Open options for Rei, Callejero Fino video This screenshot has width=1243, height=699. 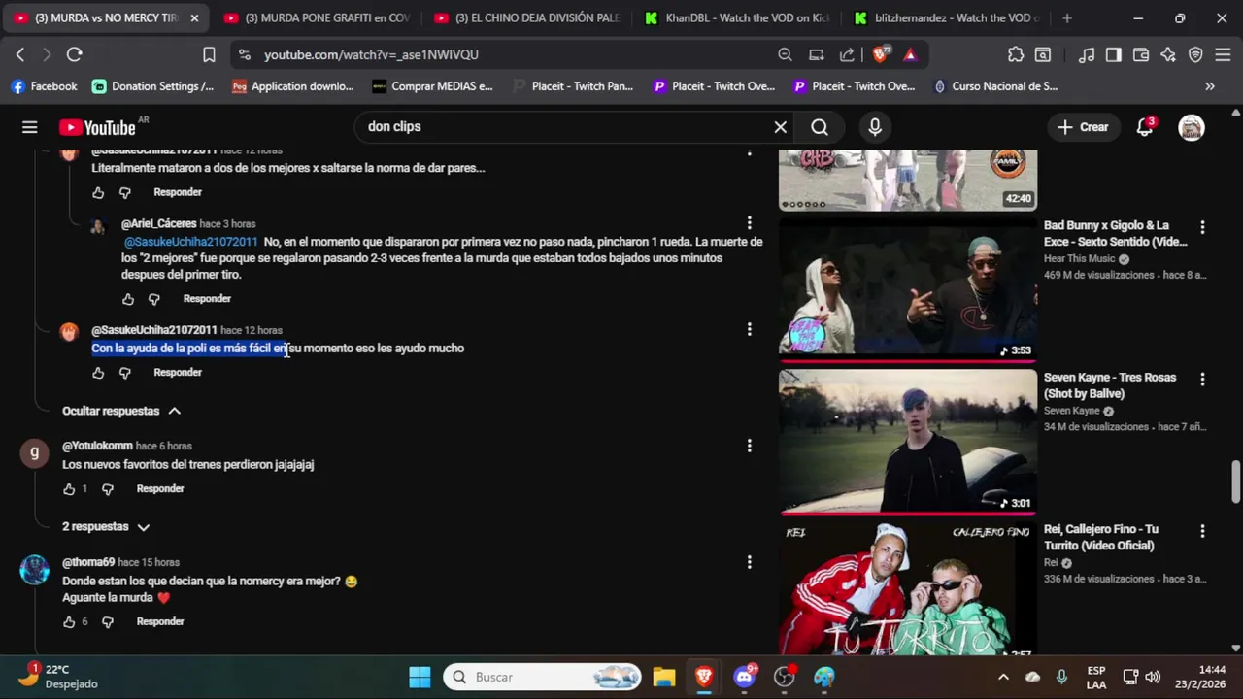pos(1202,532)
